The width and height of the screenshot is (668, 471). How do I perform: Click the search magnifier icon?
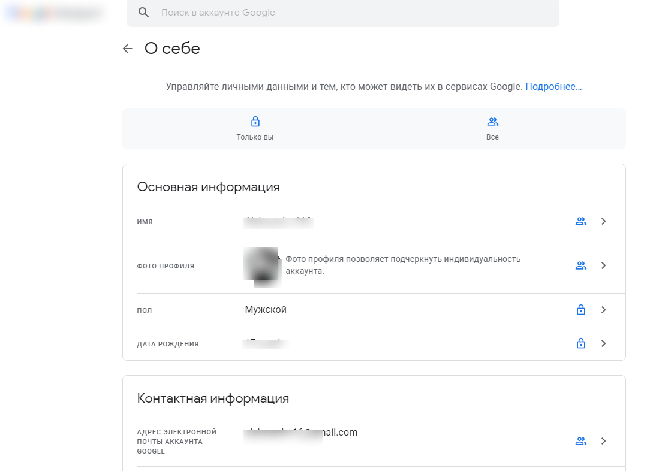143,13
